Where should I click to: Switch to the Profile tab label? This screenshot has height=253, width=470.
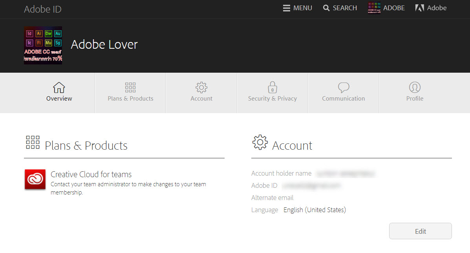tap(415, 99)
